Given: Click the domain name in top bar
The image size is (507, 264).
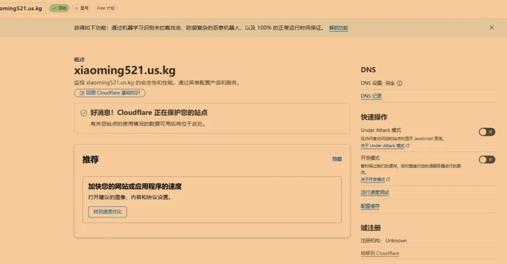Looking at the screenshot, I should [x=21, y=8].
